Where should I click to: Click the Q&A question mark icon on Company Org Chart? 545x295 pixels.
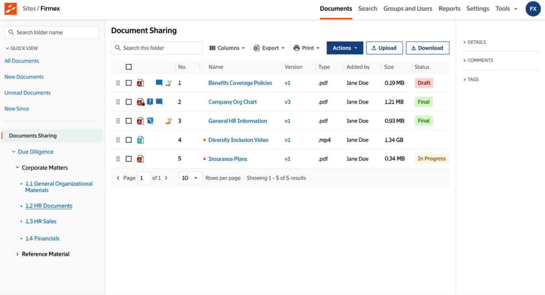point(150,102)
